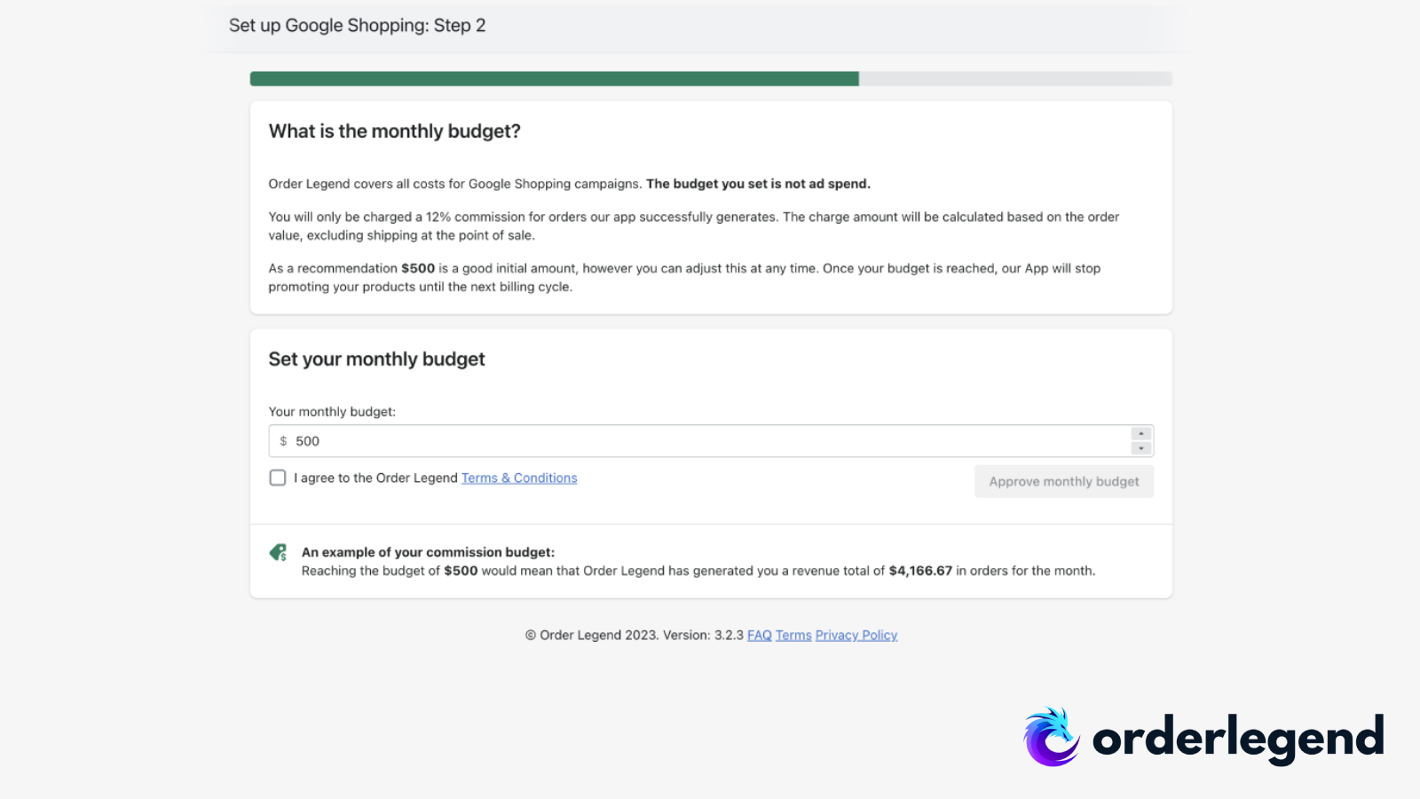Click the 'Your monthly budget:' label
This screenshot has height=799, width=1420.
click(333, 412)
